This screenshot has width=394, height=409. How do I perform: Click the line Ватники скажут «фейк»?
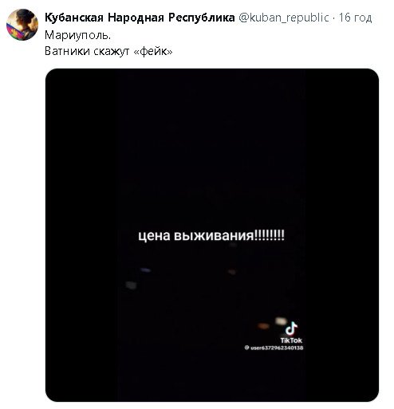[108, 51]
